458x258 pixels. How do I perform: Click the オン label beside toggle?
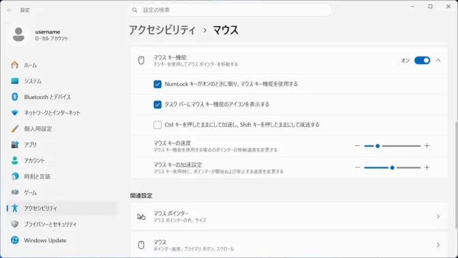pos(405,61)
